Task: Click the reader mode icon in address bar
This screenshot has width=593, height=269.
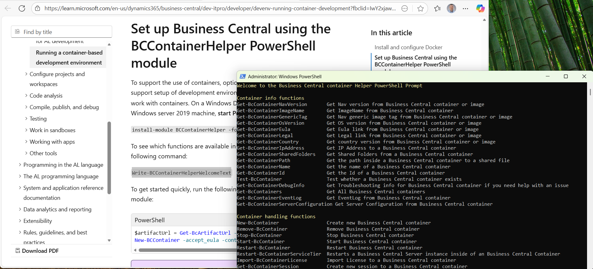Action: 405,8
